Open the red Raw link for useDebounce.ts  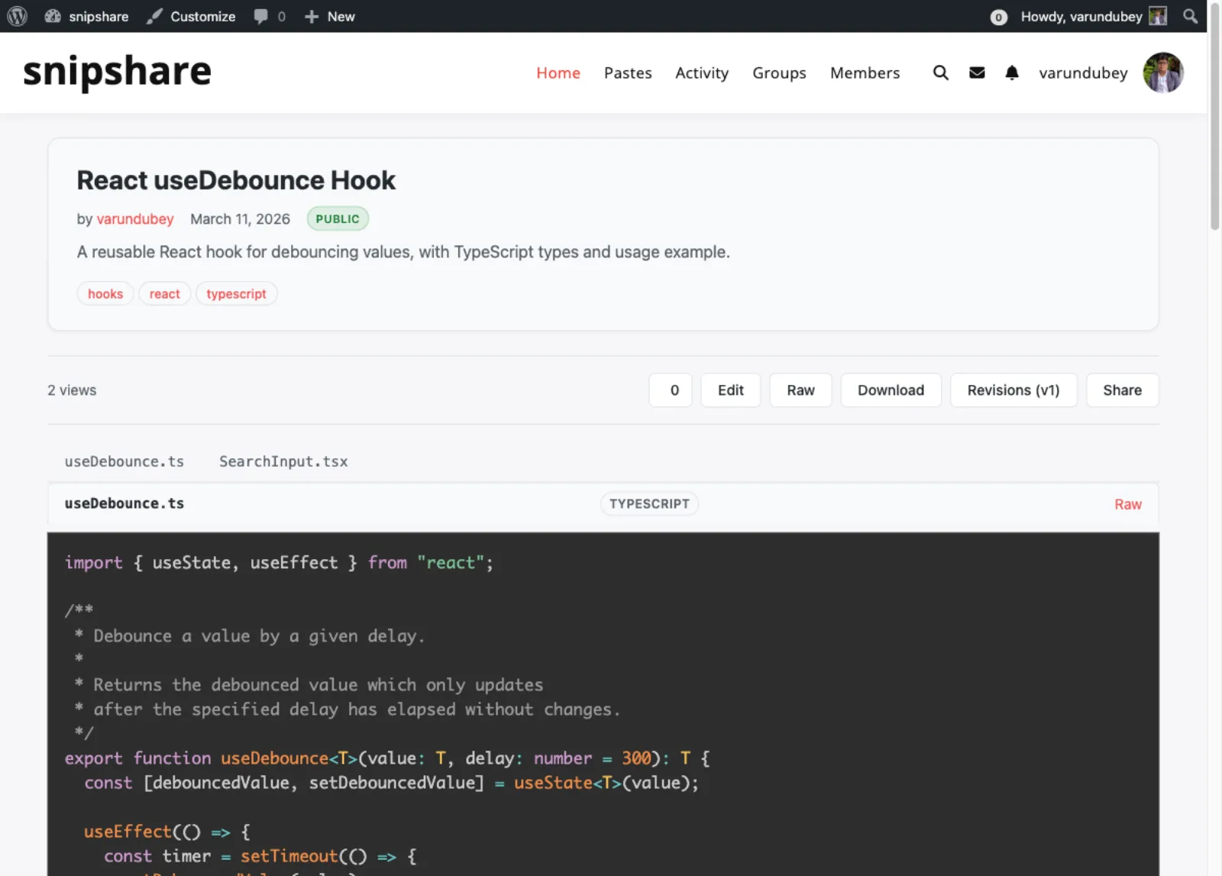[1127, 504]
